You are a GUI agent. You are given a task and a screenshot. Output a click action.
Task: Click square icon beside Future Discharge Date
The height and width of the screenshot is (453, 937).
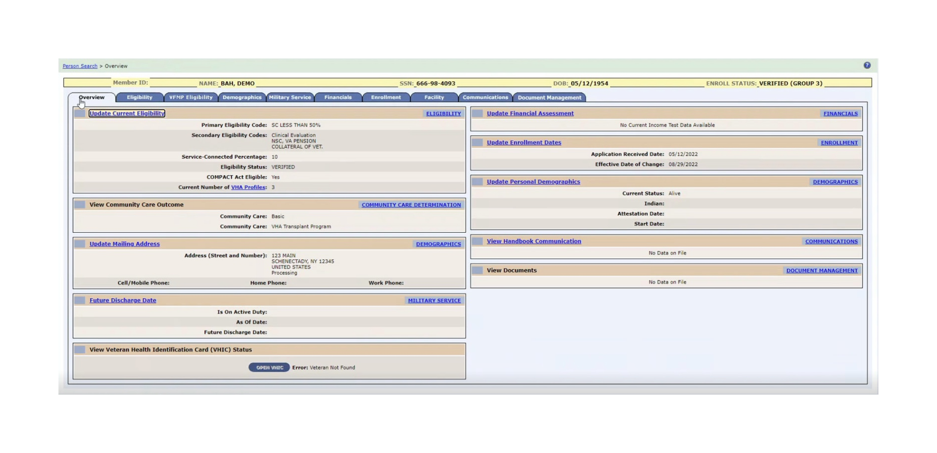(x=79, y=300)
